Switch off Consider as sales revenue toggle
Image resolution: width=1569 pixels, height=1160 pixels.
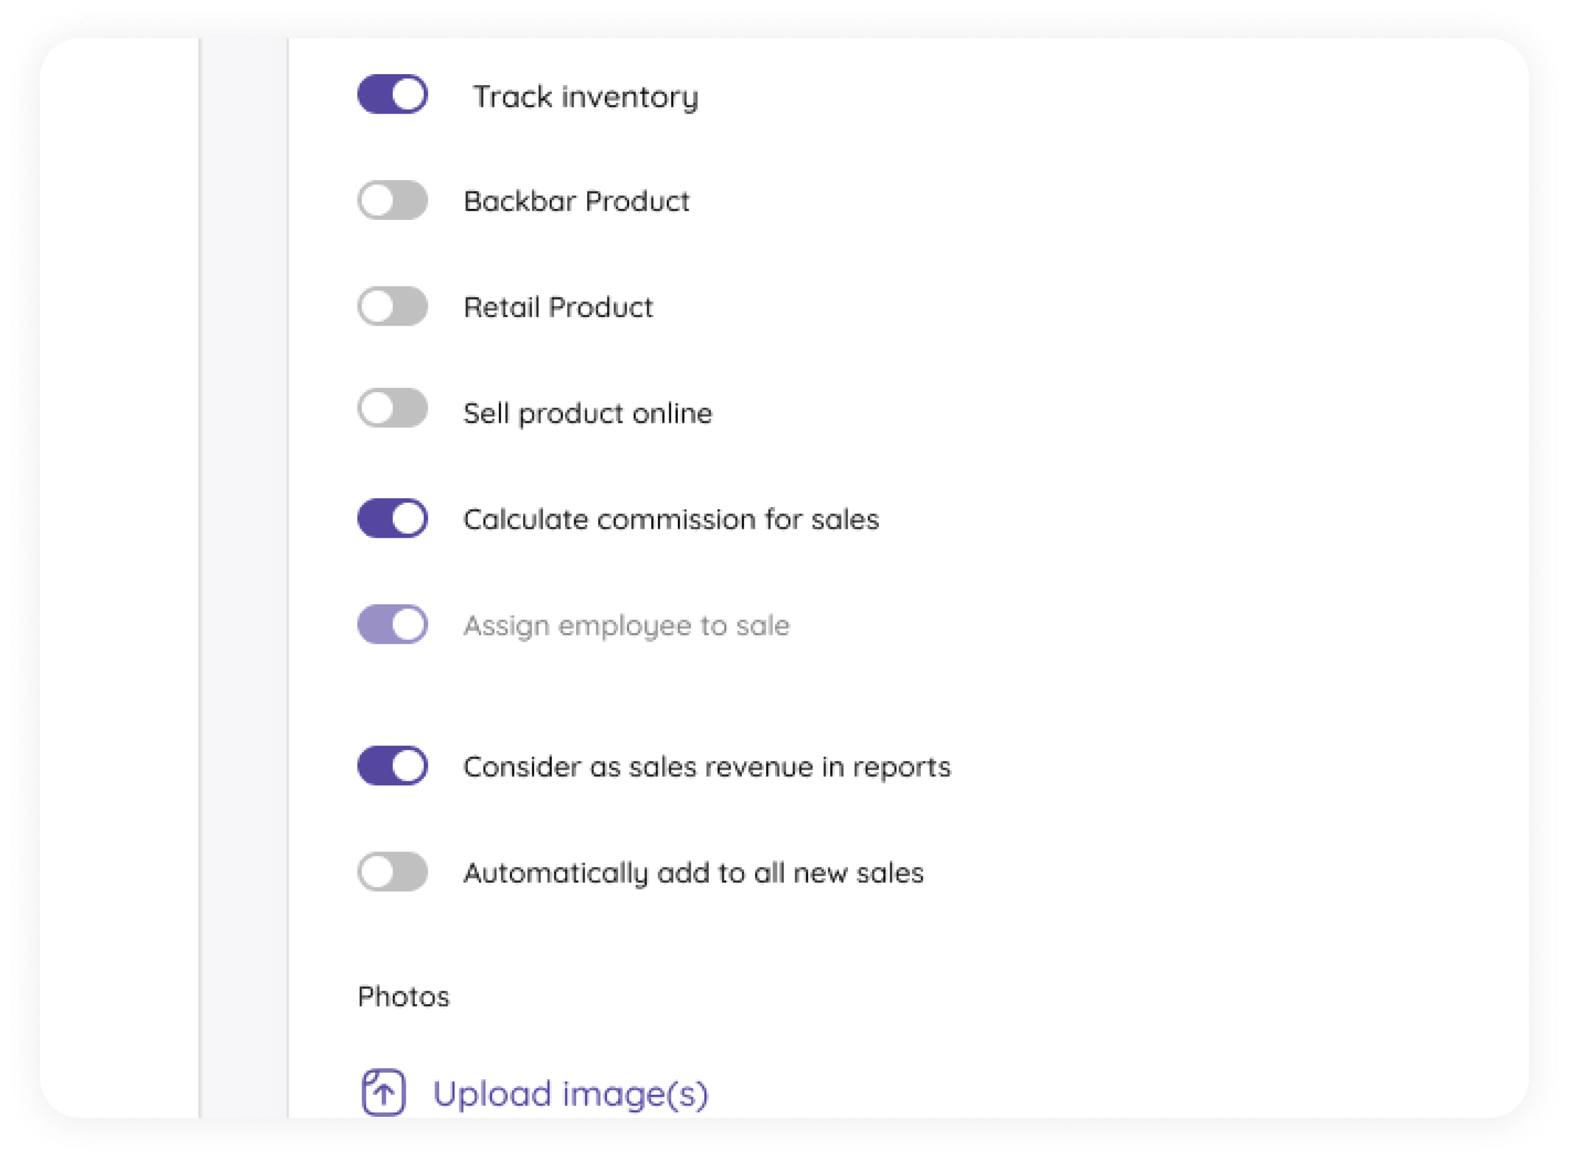[x=393, y=765]
